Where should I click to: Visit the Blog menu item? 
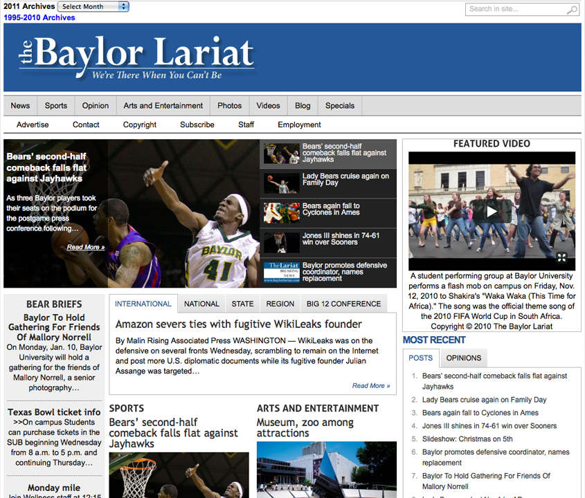click(x=303, y=106)
